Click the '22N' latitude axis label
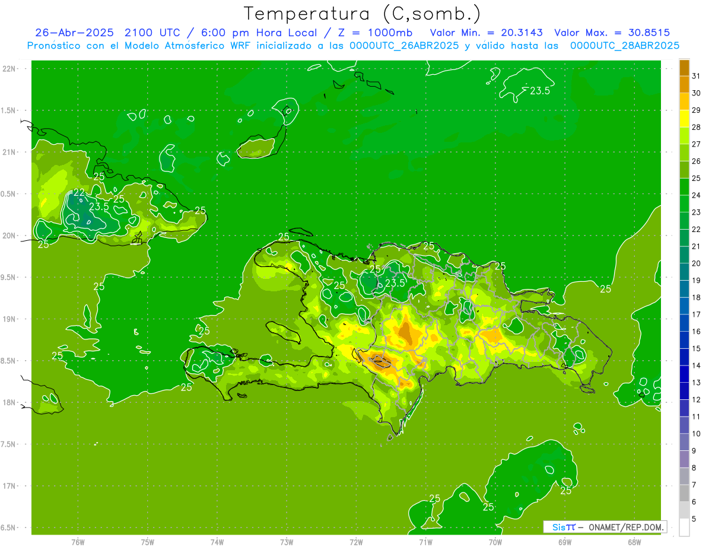712x550 pixels. click(x=9, y=68)
